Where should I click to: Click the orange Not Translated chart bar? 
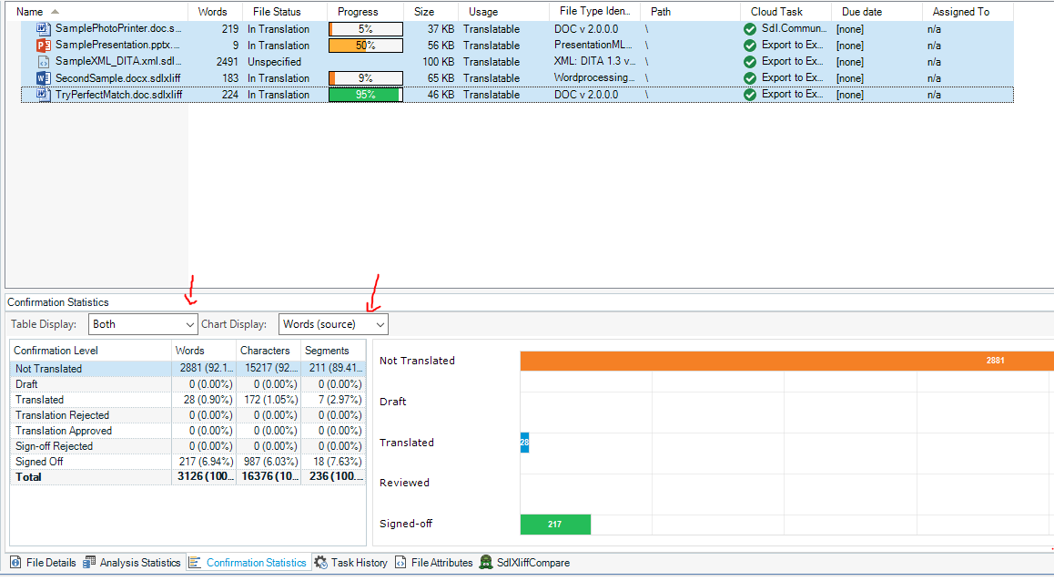click(787, 361)
